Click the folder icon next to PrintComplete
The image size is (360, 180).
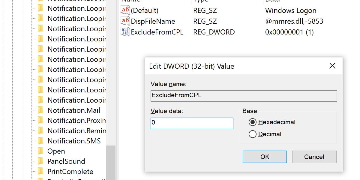coord(40,171)
